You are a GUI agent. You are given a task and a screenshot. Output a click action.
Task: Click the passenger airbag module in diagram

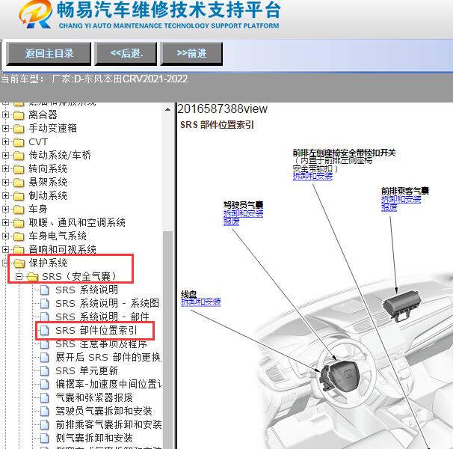click(401, 306)
